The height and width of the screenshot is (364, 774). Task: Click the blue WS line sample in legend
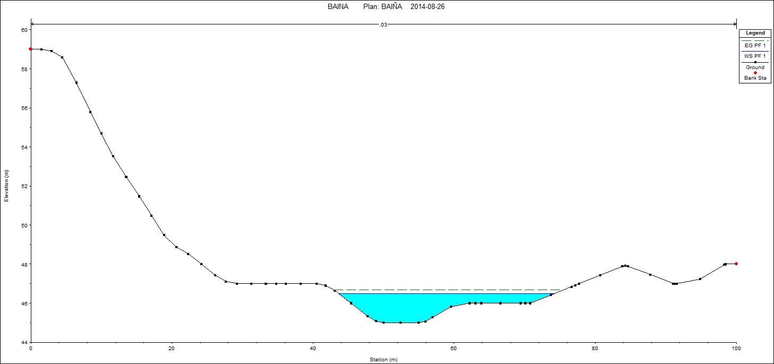pos(755,51)
